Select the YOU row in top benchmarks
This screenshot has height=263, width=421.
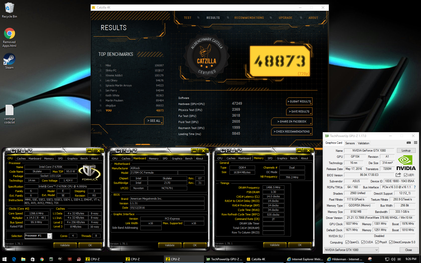(130, 110)
